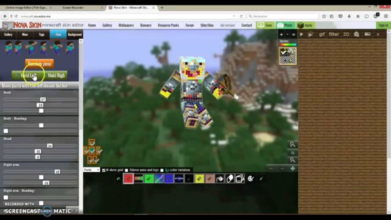Click the green move arrows icon
The image size is (391, 220).
tap(293, 168)
